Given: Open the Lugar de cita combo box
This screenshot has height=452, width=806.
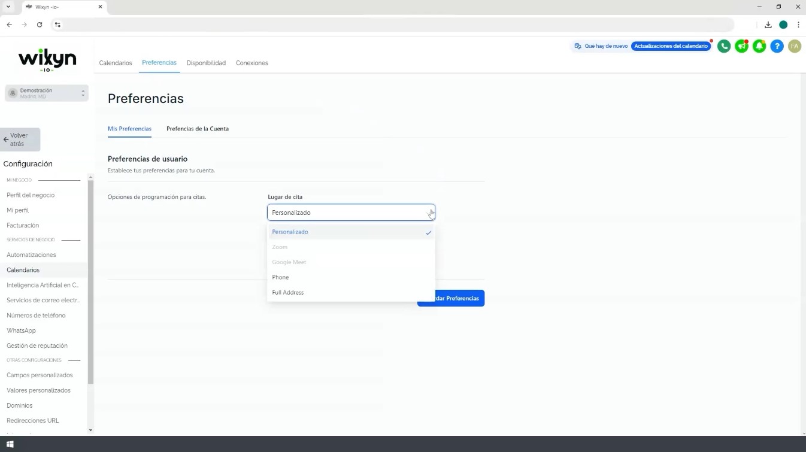Looking at the screenshot, I should tap(351, 213).
